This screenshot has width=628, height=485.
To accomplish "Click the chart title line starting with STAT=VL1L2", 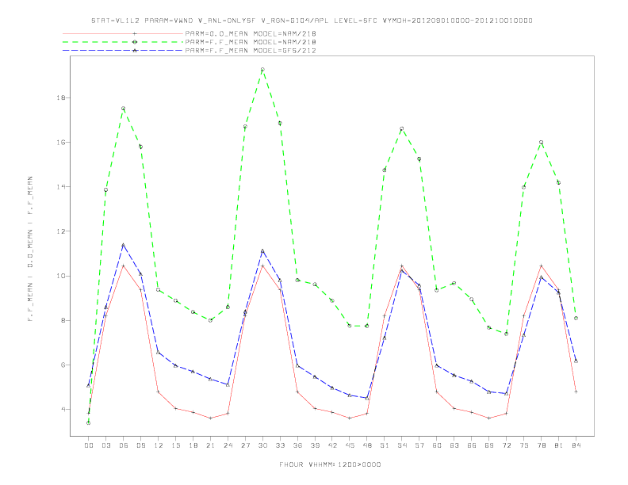I will tap(312, 21).
